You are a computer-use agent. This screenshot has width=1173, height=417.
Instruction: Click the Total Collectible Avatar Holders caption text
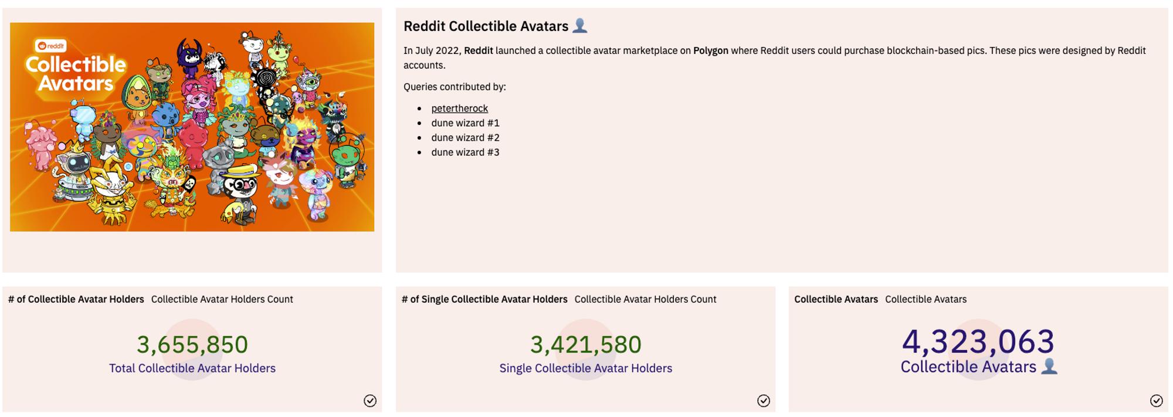[x=192, y=368]
